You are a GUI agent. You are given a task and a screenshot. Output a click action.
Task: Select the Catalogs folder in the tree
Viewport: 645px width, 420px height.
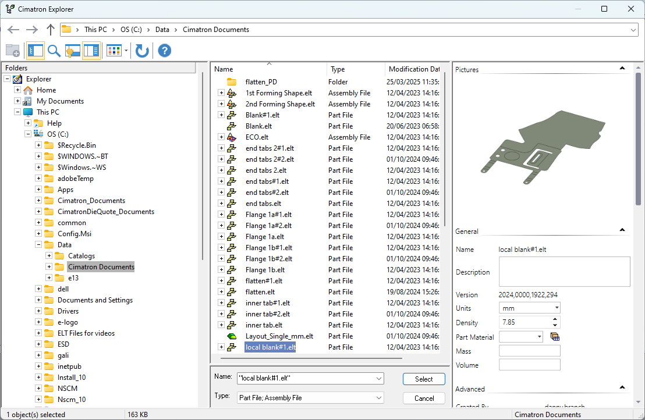(x=81, y=256)
